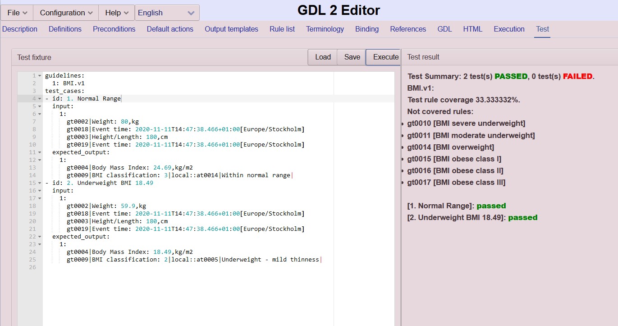View the GDL tab
This screenshot has height=326, width=618.
[x=444, y=29]
